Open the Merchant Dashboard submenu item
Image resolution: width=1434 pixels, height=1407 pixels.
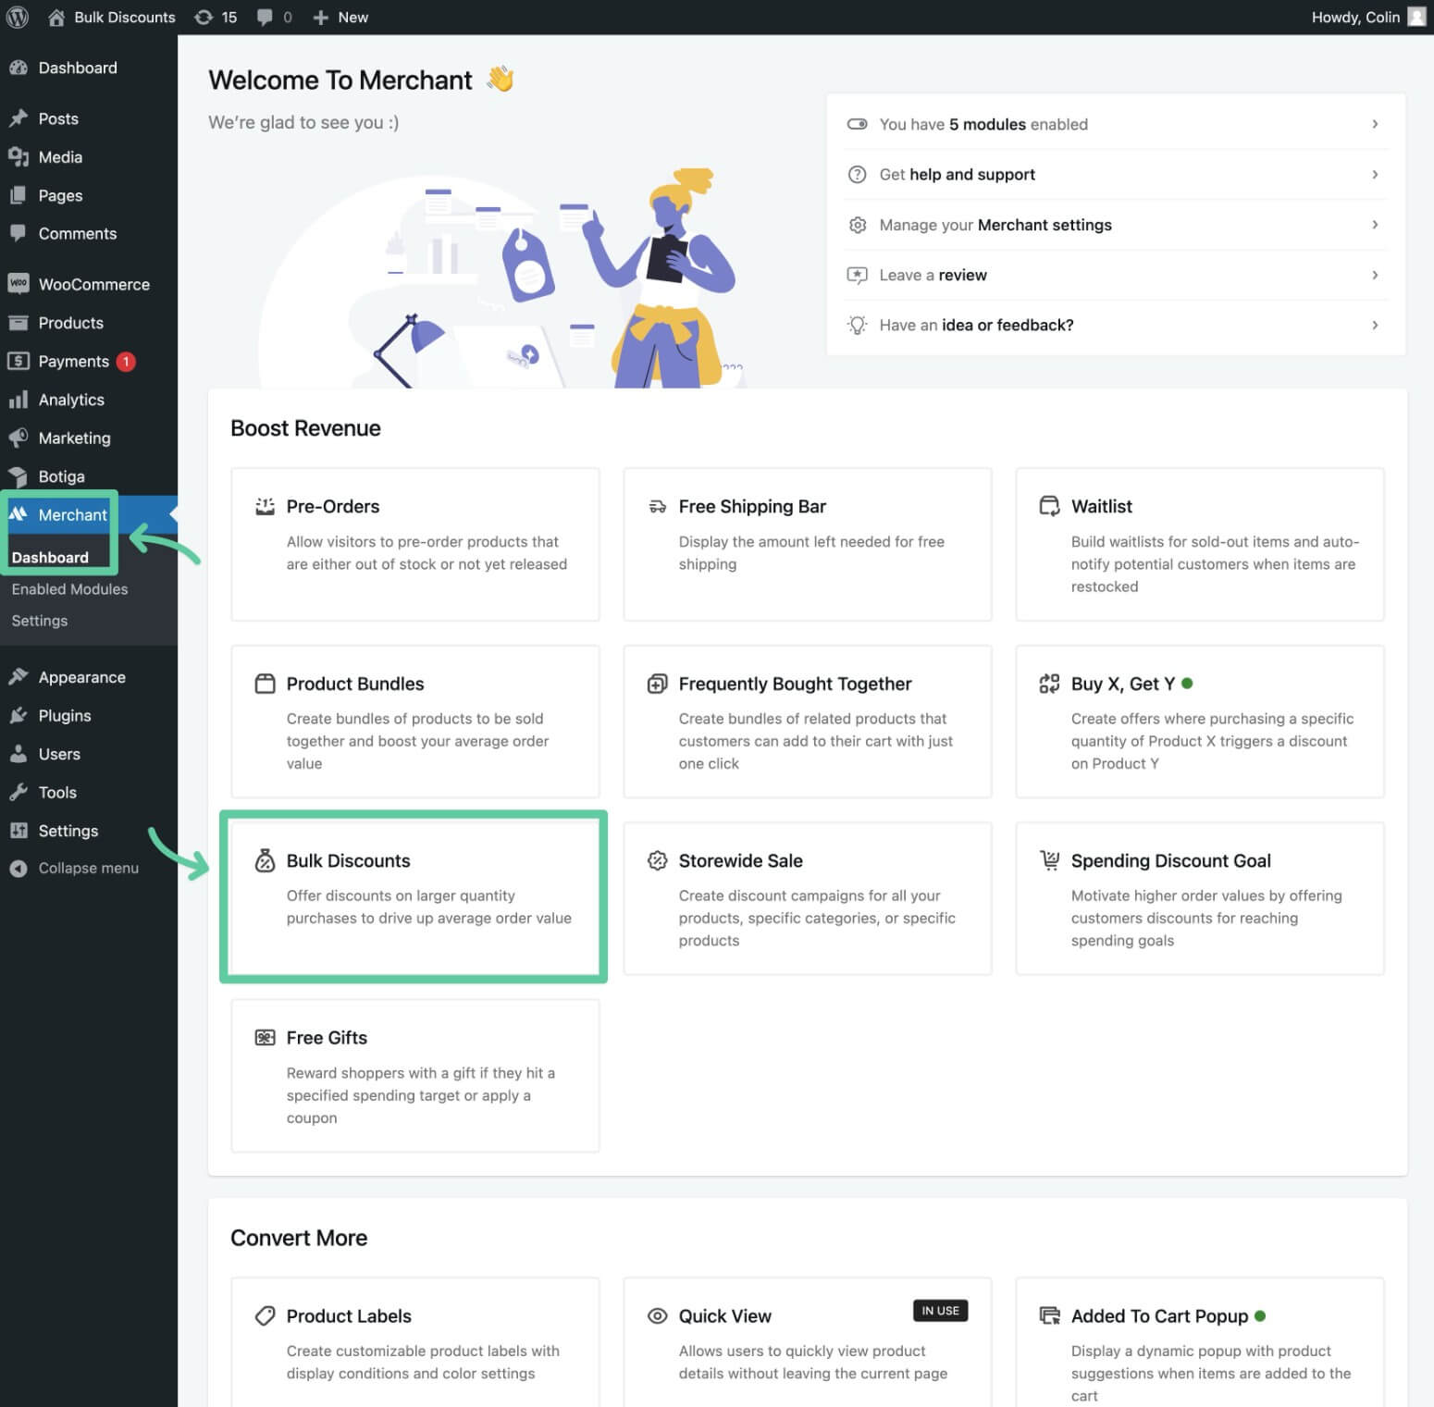[x=50, y=557]
